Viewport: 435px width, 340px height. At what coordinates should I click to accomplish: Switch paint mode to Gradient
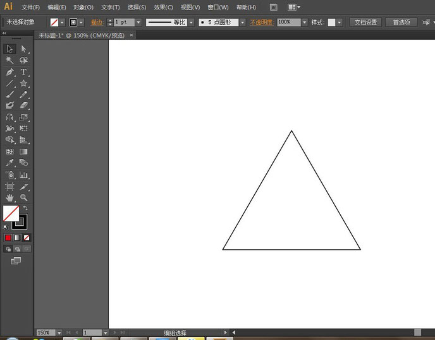pyautogui.click(x=17, y=238)
